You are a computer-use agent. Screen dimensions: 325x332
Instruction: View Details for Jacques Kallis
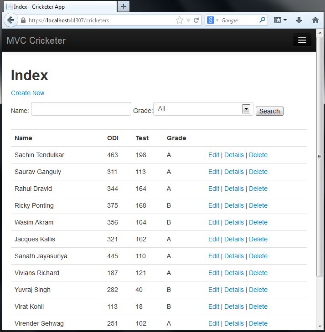click(x=234, y=239)
